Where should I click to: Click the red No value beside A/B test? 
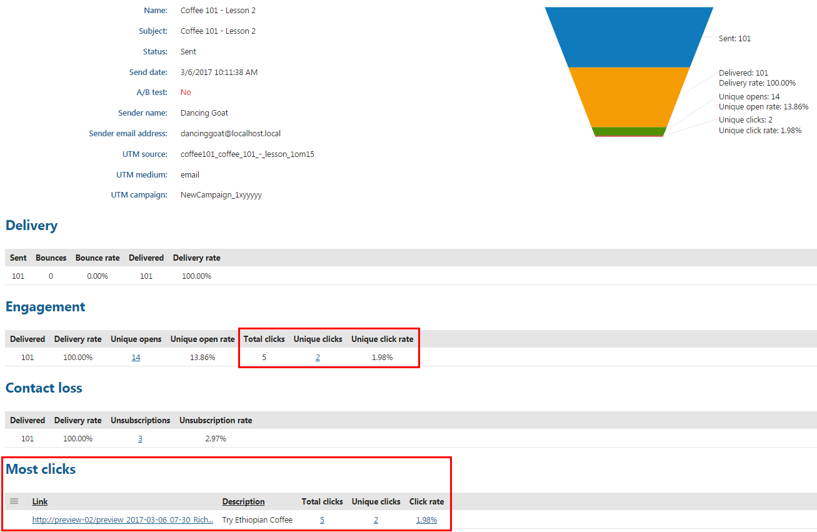point(185,92)
